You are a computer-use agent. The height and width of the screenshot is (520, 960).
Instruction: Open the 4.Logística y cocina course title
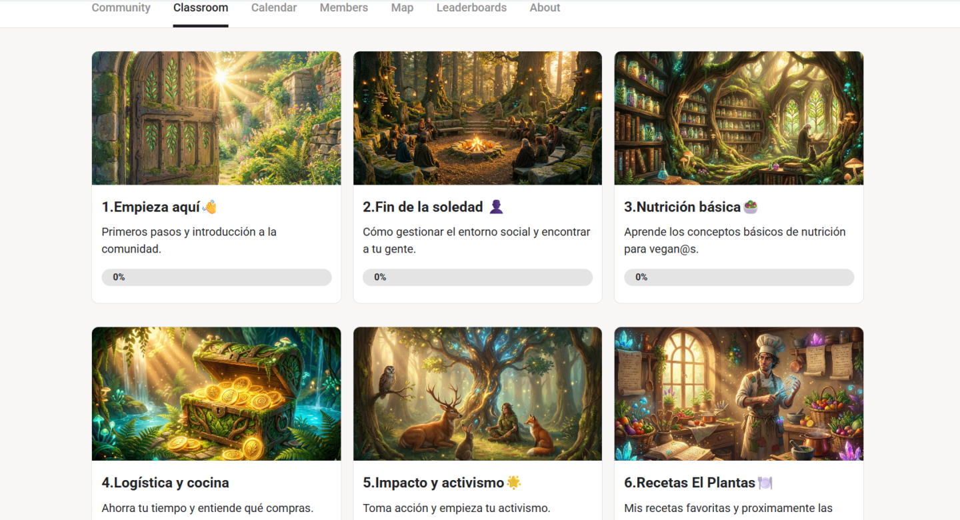[165, 483]
